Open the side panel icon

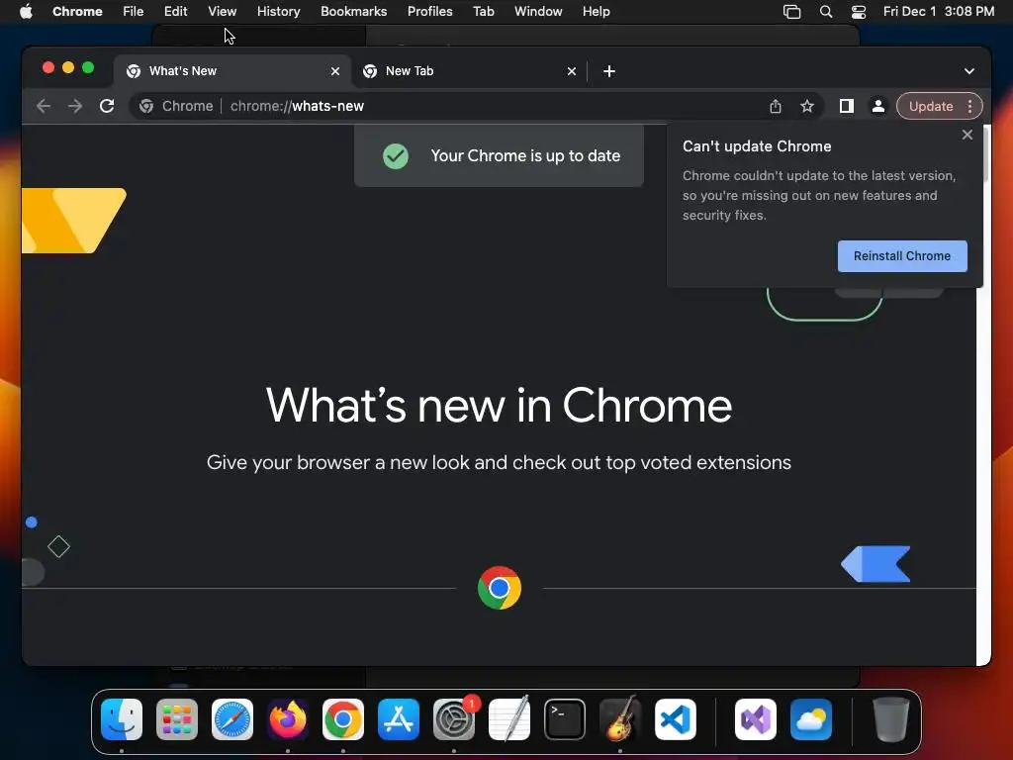click(847, 106)
